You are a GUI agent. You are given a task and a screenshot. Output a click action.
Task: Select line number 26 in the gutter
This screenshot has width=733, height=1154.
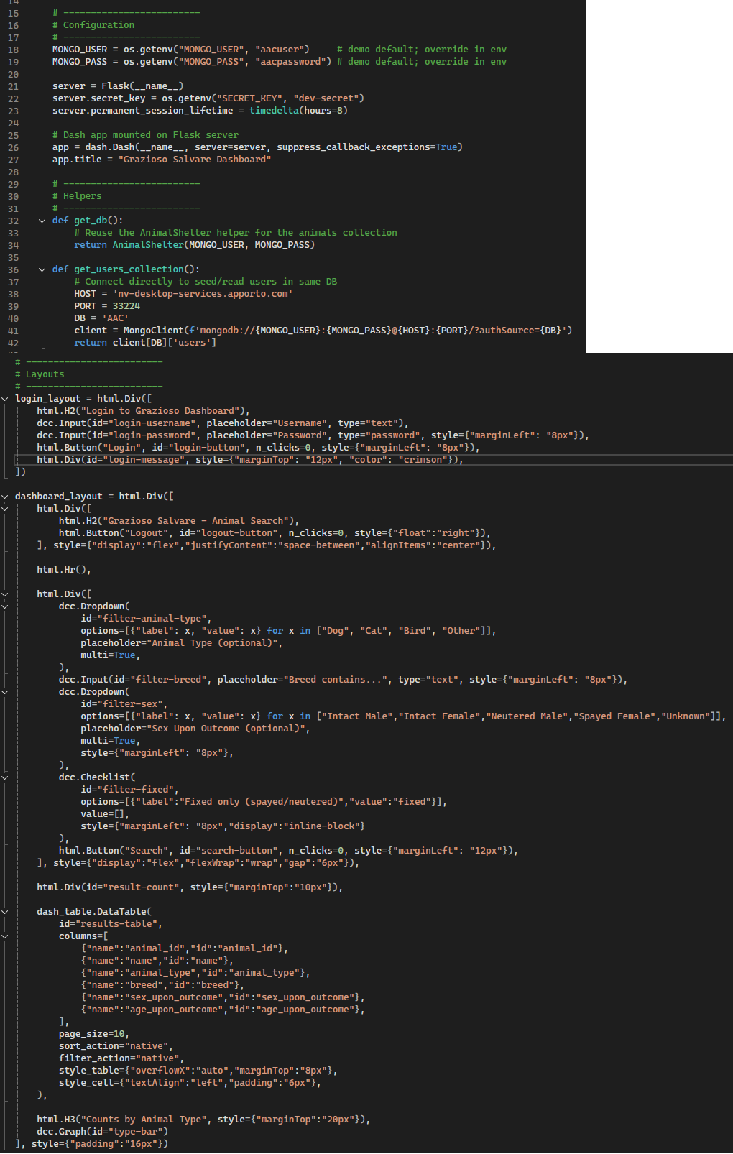tap(14, 147)
